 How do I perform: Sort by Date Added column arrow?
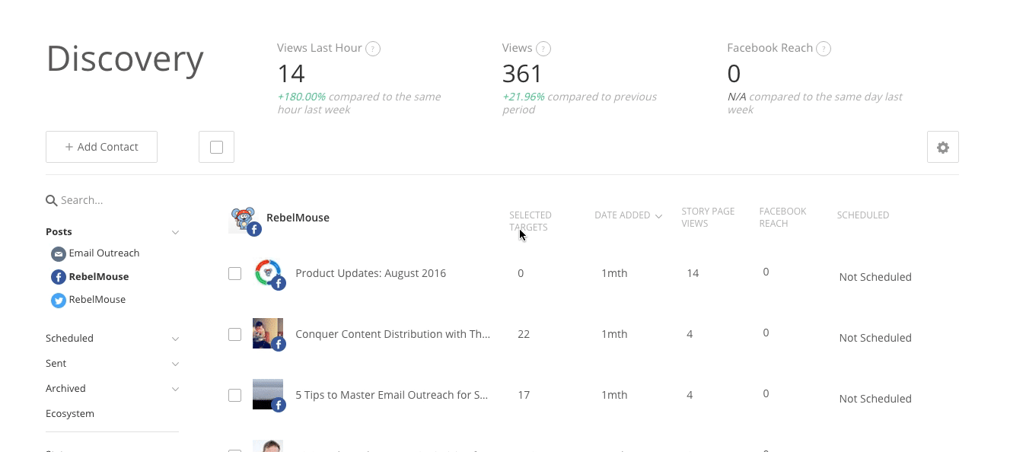[659, 216]
